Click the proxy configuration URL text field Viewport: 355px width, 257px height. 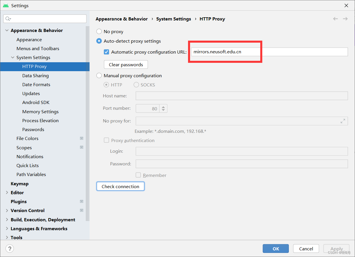pos(269,52)
